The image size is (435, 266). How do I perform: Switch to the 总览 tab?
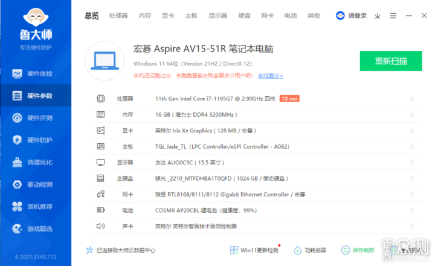point(92,16)
